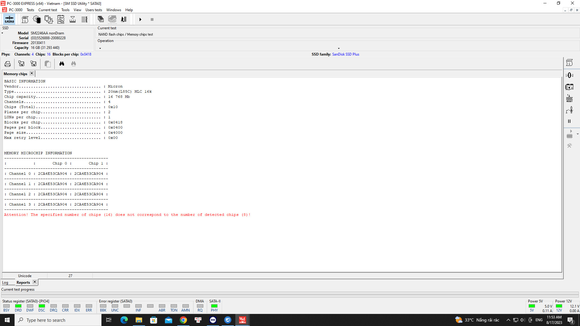Click the power switch circuit sidebar icon
This screenshot has width=580, height=326.
pos(569,110)
